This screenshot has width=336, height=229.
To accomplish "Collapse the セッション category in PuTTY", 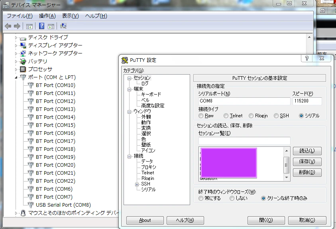I will (129, 78).
